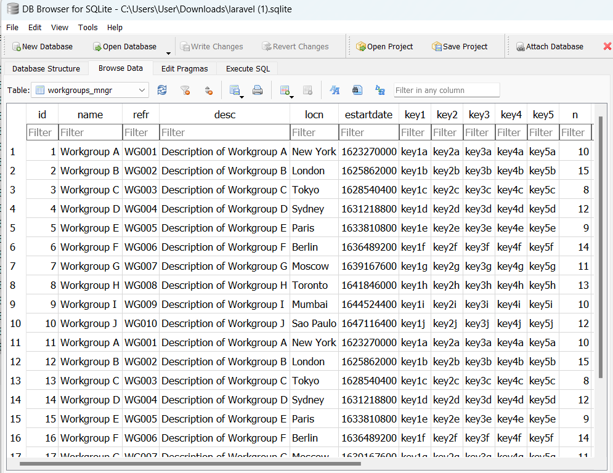Screen dimensions: 613x473
Task: Open the font formatting toolbar icon
Action: coord(335,91)
